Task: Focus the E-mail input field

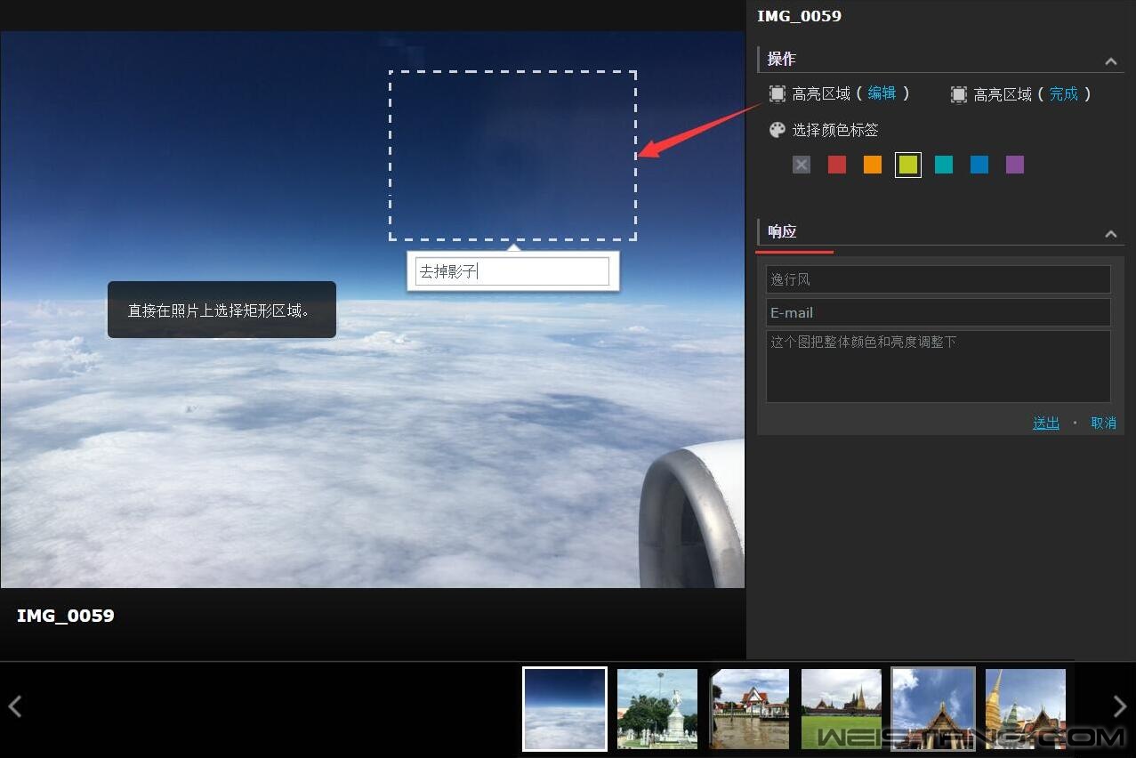Action: click(x=939, y=312)
